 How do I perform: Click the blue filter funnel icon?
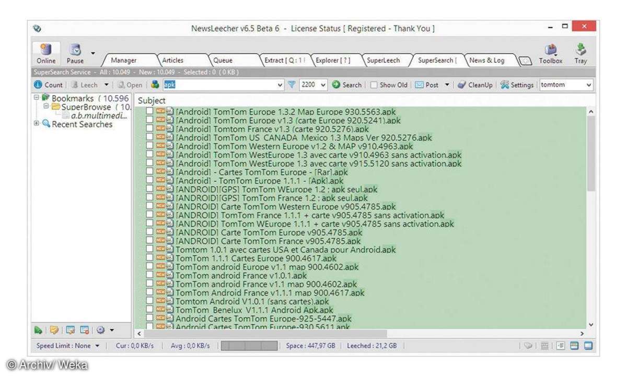[x=292, y=85]
